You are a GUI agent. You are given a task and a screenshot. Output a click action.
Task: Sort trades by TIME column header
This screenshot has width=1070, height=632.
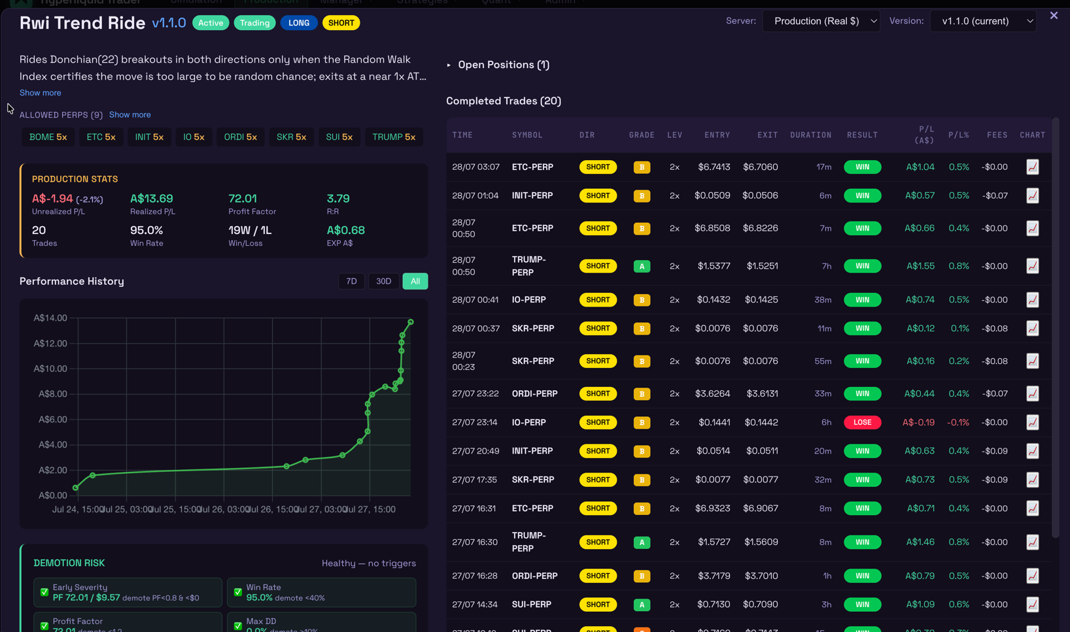pyautogui.click(x=462, y=135)
